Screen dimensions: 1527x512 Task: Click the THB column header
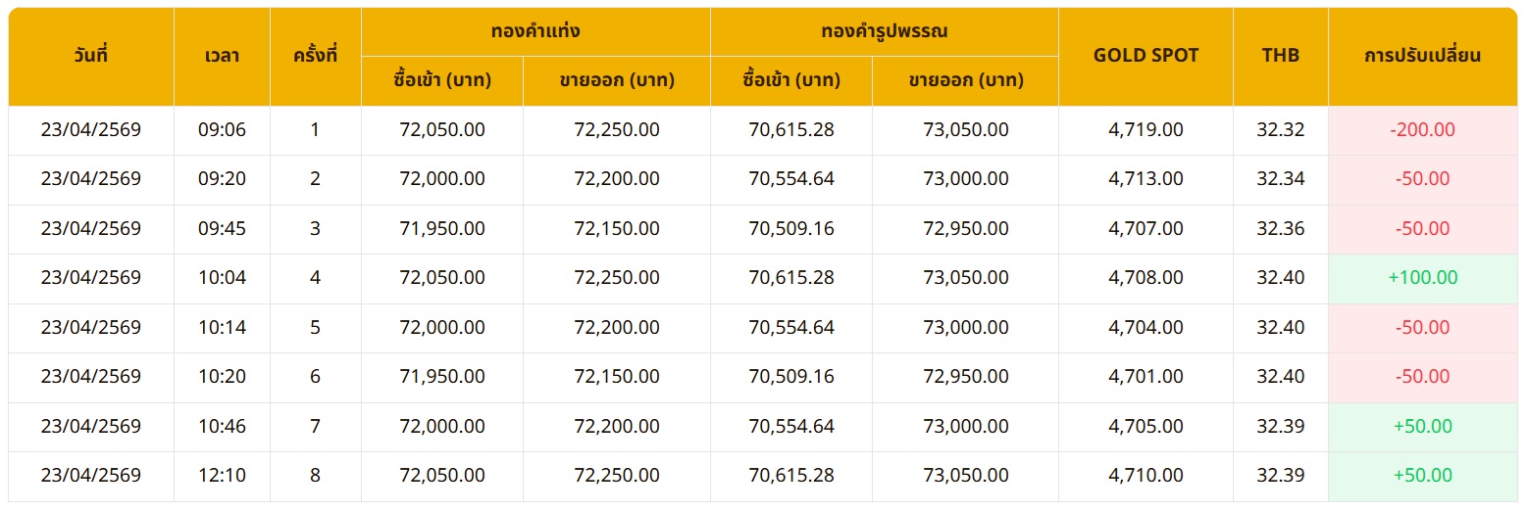(1280, 56)
